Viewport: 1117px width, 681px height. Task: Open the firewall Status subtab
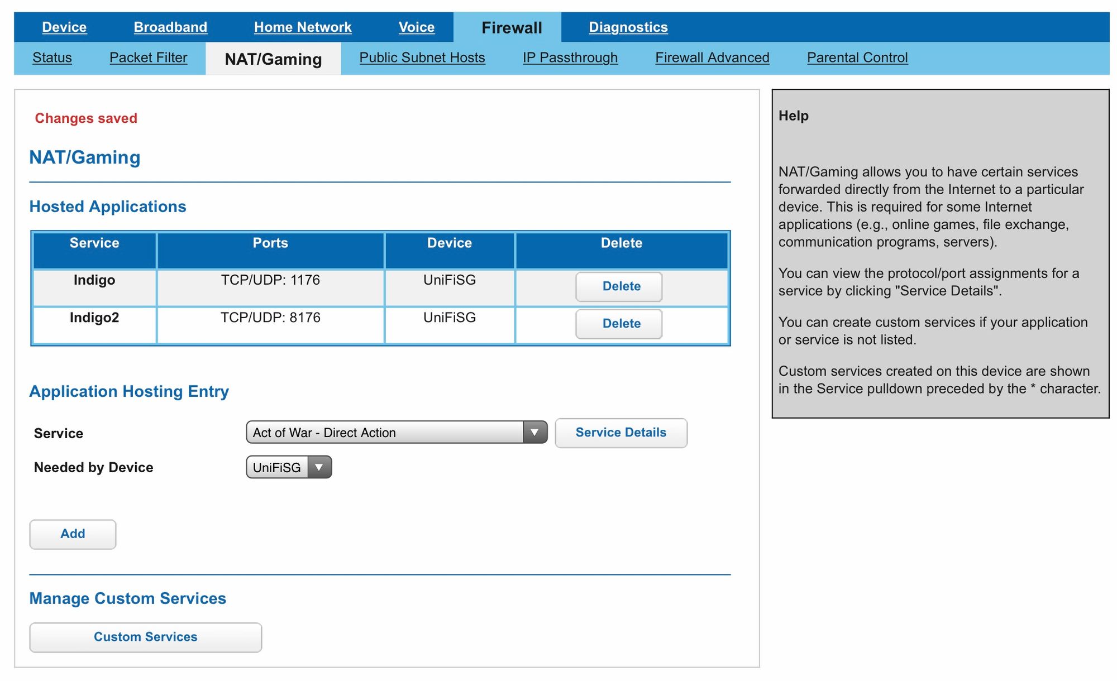pos(52,57)
